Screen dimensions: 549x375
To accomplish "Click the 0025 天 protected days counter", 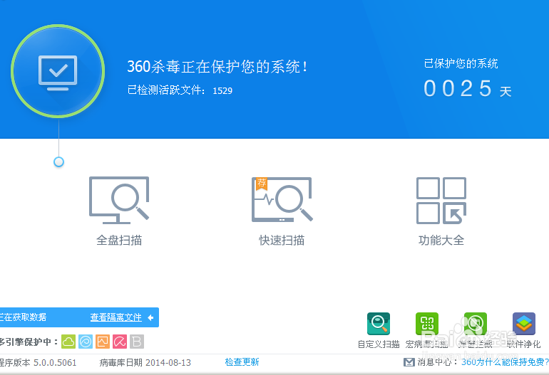I will [x=468, y=88].
